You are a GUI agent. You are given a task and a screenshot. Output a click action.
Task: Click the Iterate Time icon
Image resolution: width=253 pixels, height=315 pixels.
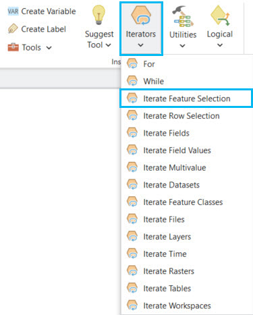pos(132,254)
